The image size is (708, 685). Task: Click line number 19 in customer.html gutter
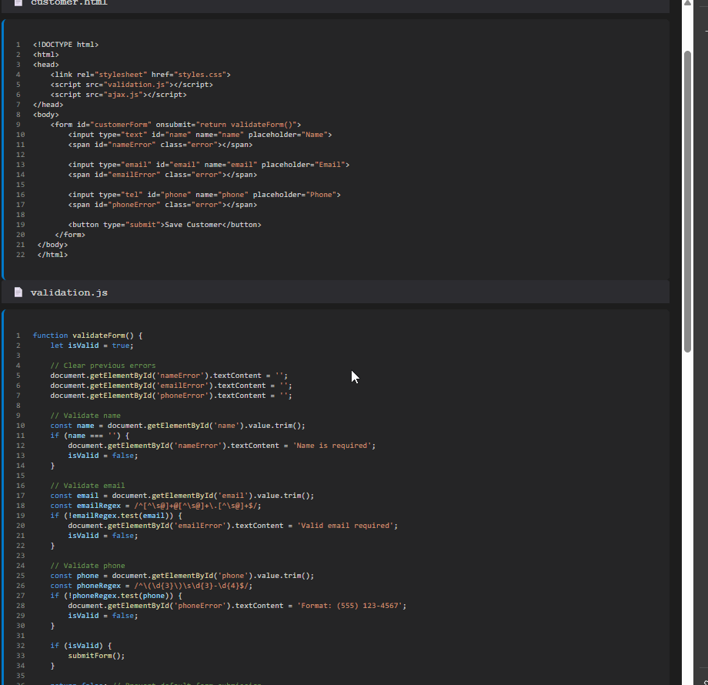(x=20, y=225)
